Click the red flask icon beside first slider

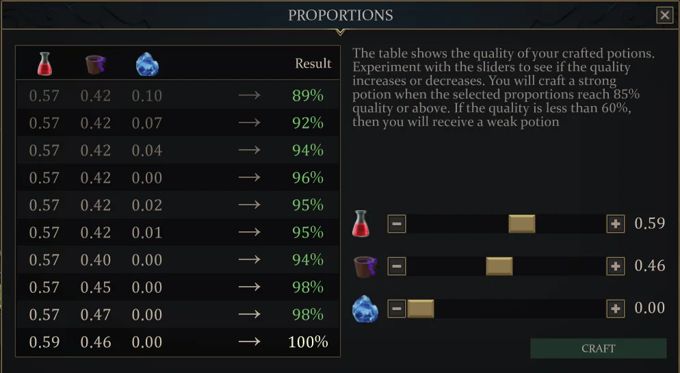(361, 224)
